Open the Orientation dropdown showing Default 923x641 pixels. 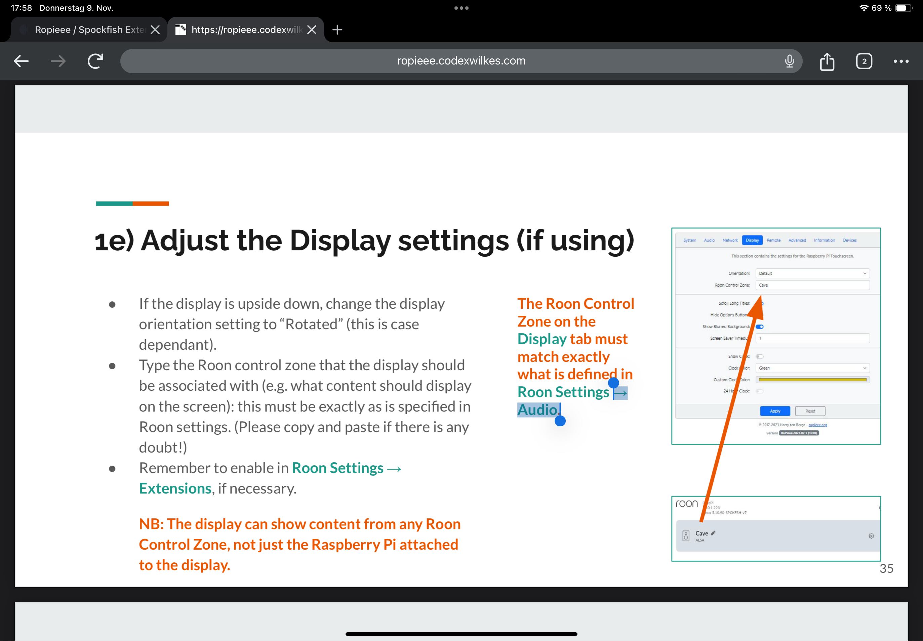pyautogui.click(x=812, y=273)
